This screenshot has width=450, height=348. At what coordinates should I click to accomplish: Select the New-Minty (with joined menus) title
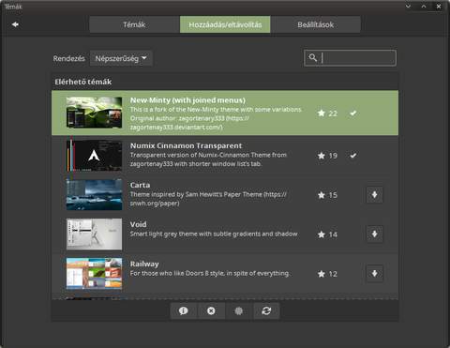click(x=187, y=100)
